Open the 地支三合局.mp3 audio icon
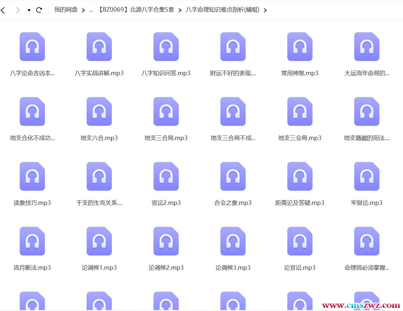Viewport: 403px width, 311px height. point(166,112)
